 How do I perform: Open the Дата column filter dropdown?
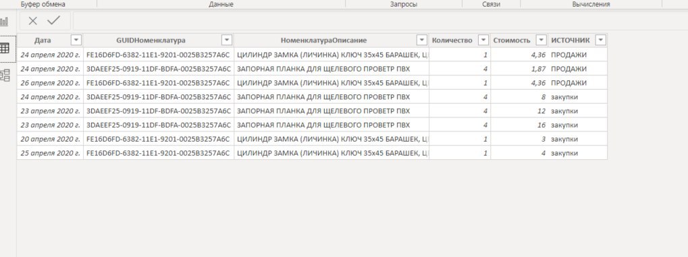[x=76, y=40]
